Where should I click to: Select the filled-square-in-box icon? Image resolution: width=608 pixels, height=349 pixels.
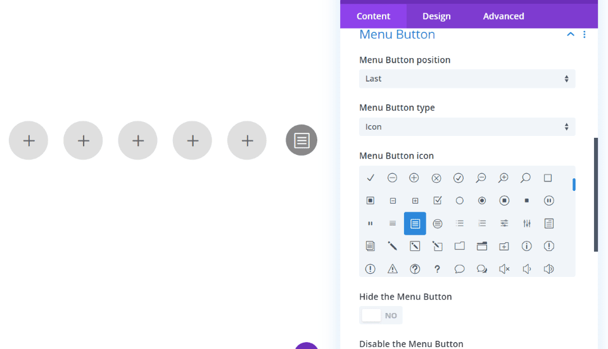[x=370, y=200]
